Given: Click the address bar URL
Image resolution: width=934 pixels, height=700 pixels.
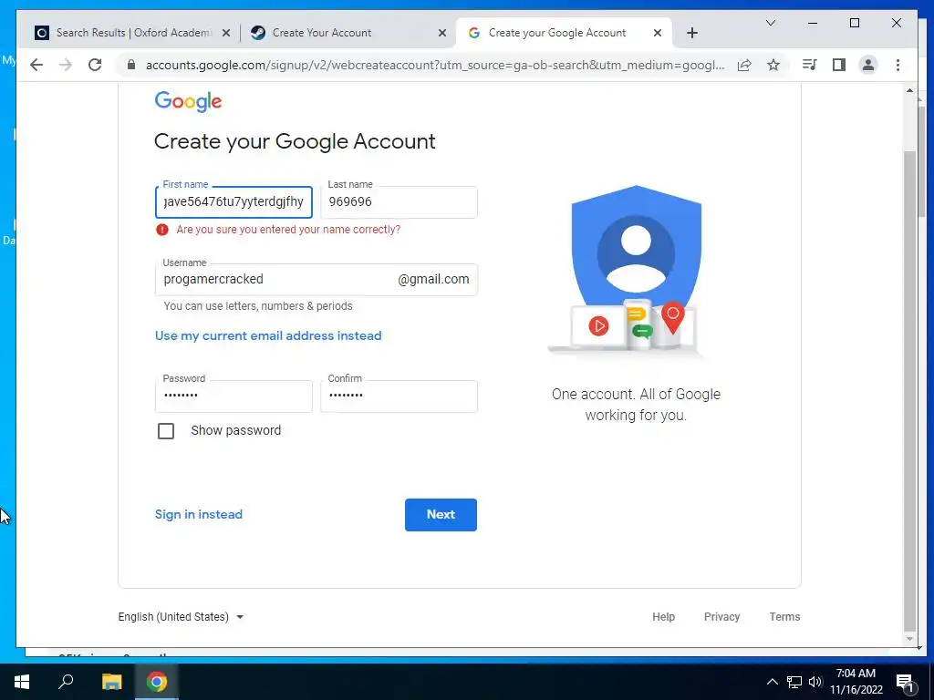Looking at the screenshot, I should (435, 65).
